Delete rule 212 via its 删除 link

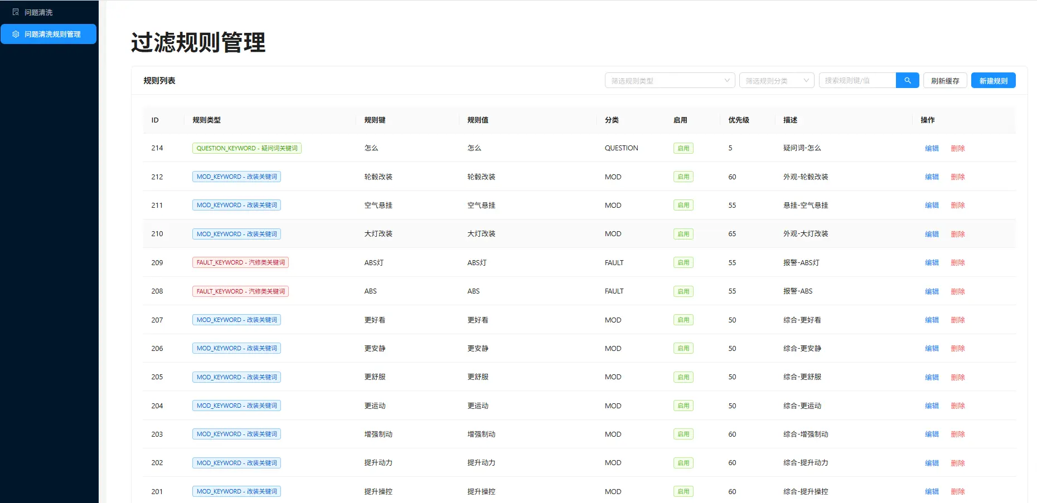click(x=958, y=177)
